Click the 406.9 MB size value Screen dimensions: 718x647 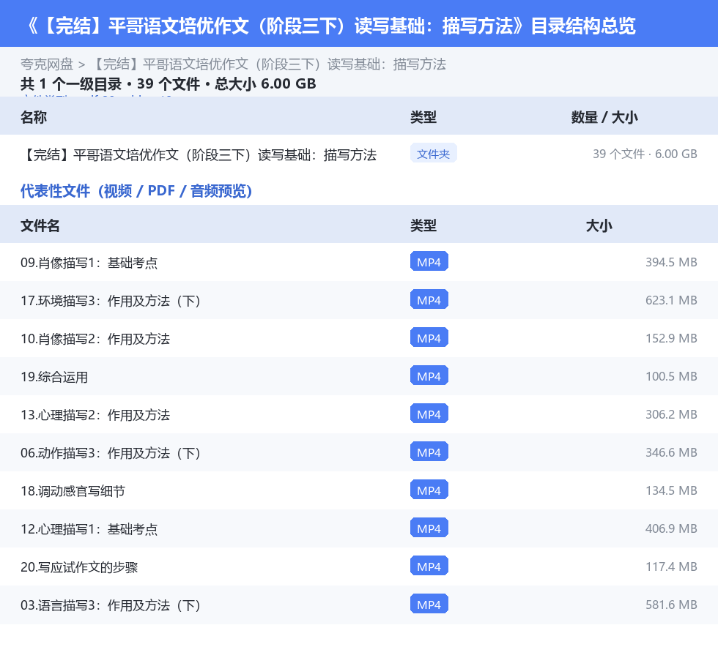(671, 528)
